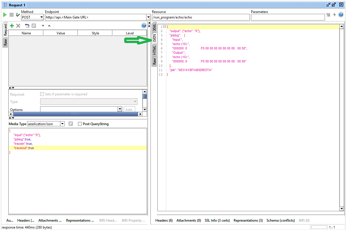Open the Headers (6) response tab

click(164, 220)
